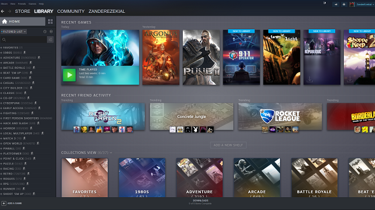The height and width of the screenshot is (210, 375).
Task: Open the account name dropdown
Action: pyautogui.click(x=364, y=4)
